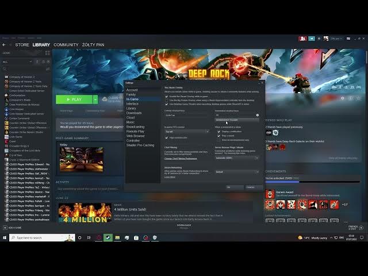
Task: Open 4 Million Units Sold news thumbnail
Action: coord(85,213)
